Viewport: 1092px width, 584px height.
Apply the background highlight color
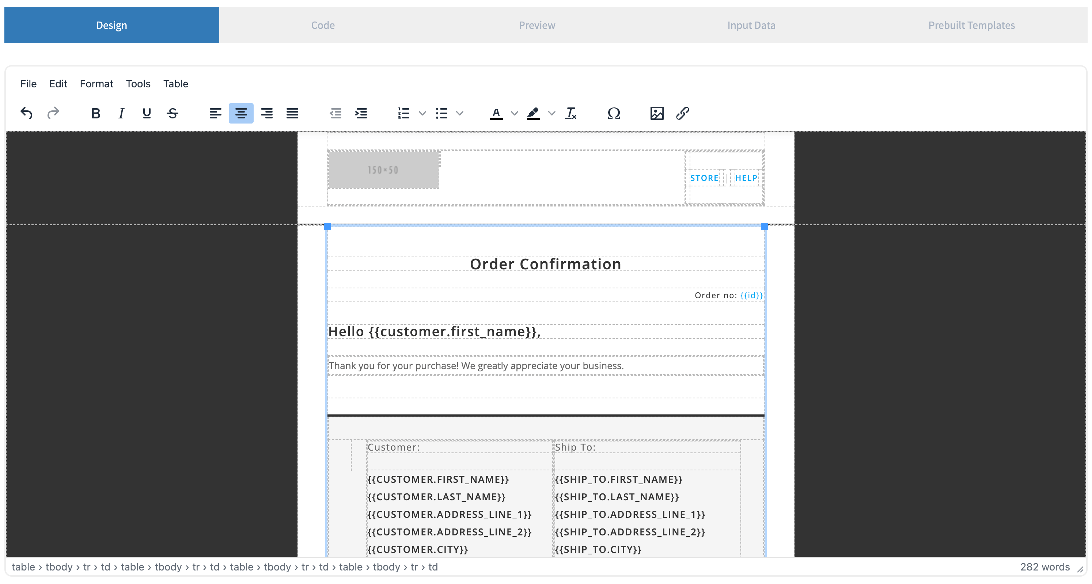[x=533, y=113]
